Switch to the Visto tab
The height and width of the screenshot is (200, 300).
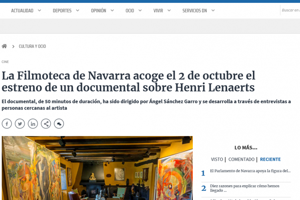click(x=217, y=159)
